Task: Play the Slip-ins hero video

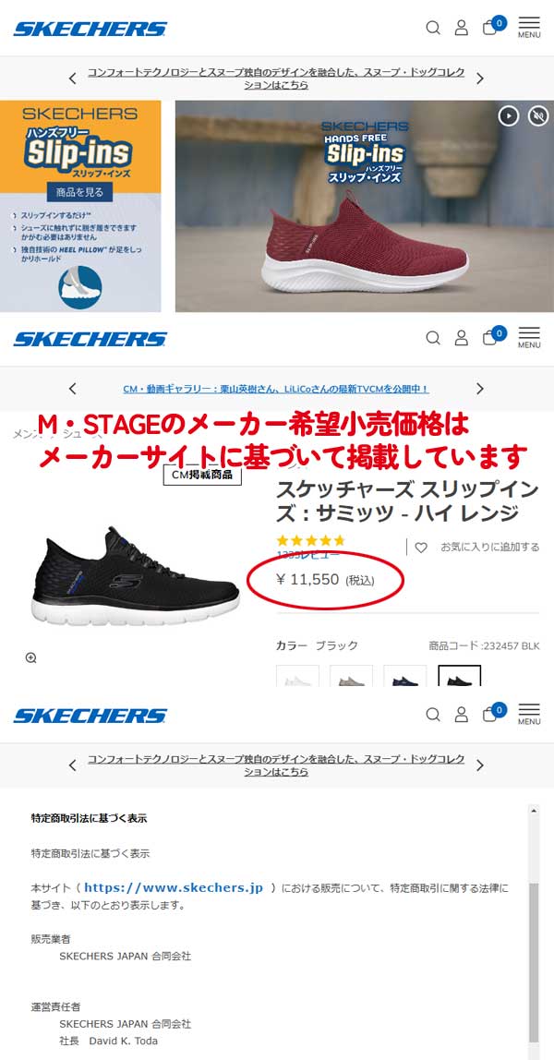Action: pyautogui.click(x=508, y=116)
